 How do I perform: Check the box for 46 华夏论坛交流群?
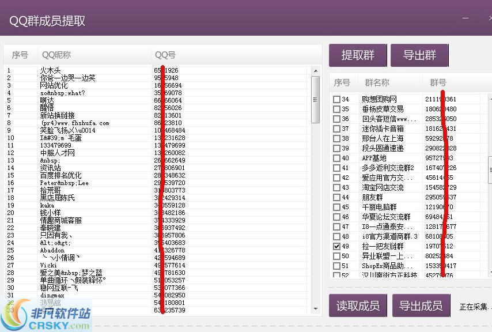click(x=336, y=217)
